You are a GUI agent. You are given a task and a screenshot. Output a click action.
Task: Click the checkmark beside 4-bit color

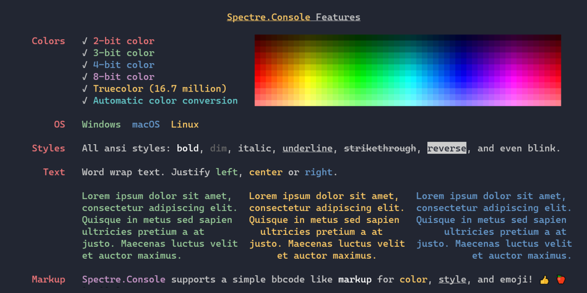click(85, 65)
